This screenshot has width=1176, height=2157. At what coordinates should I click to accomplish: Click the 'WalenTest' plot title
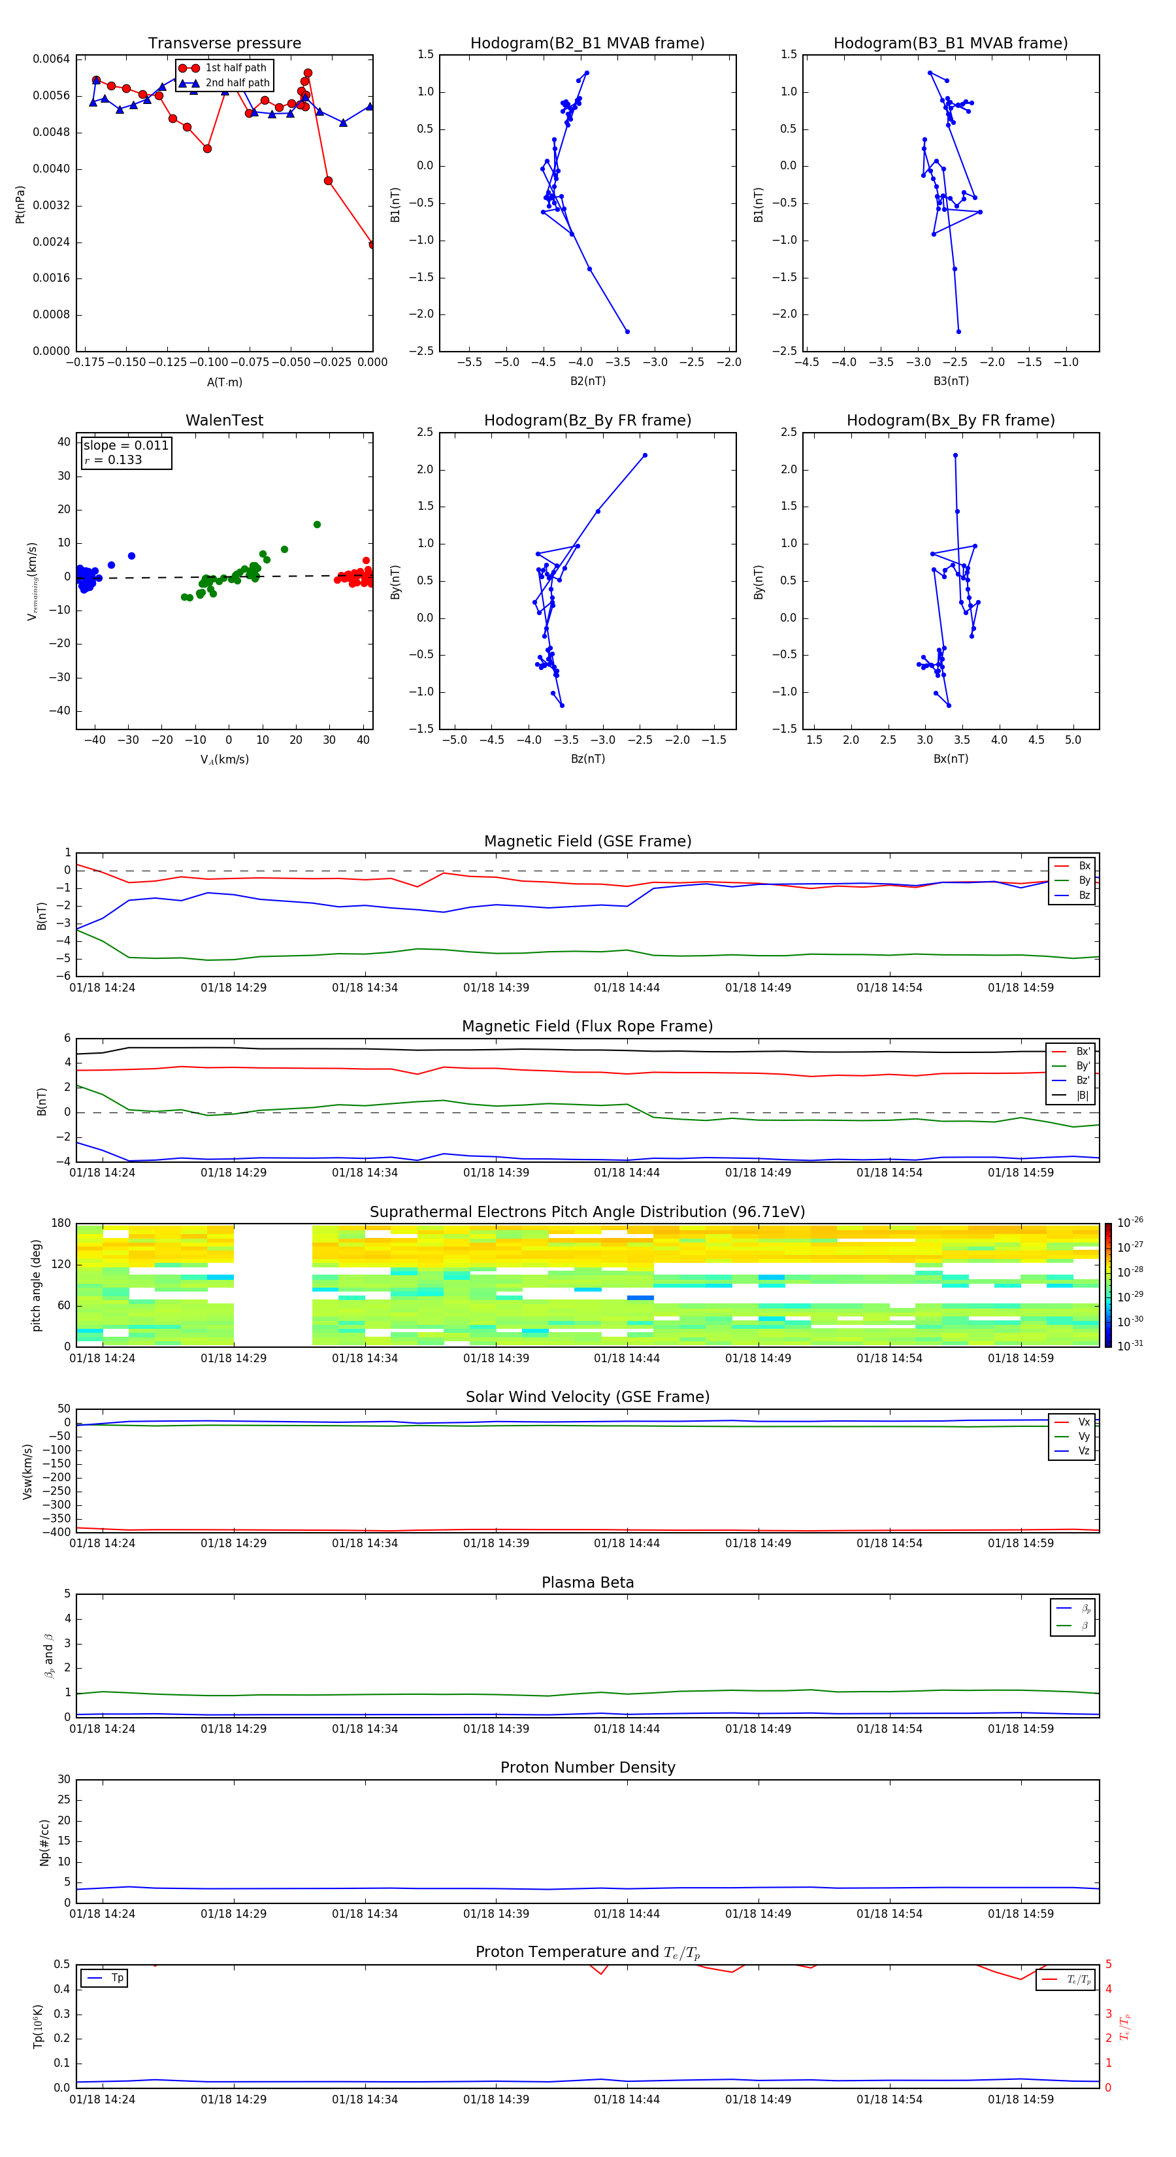224,420
